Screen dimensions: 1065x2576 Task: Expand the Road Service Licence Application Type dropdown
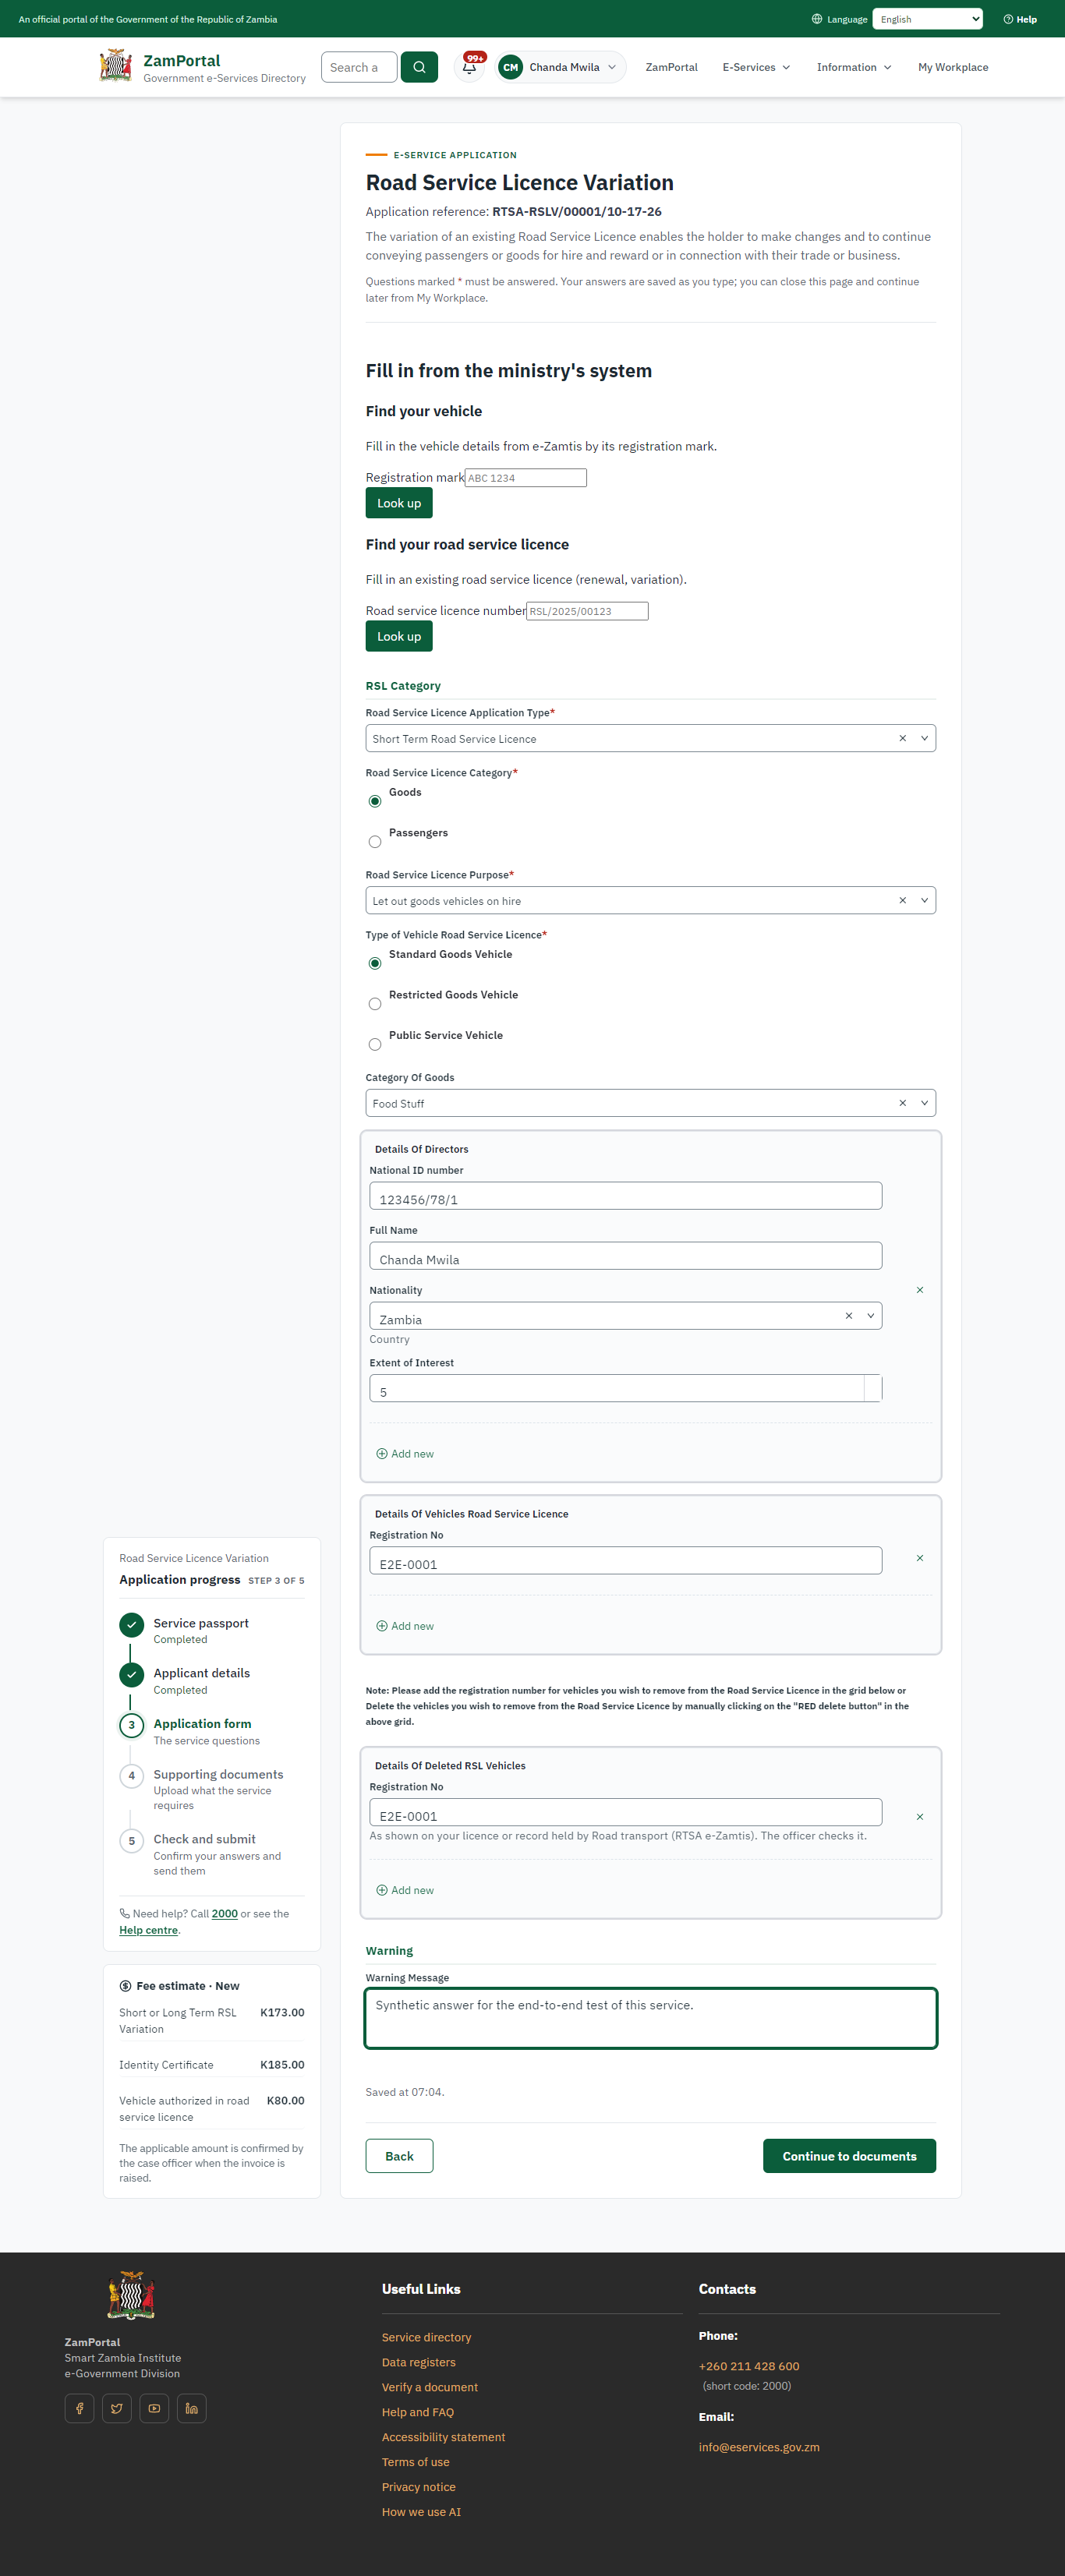(924, 738)
